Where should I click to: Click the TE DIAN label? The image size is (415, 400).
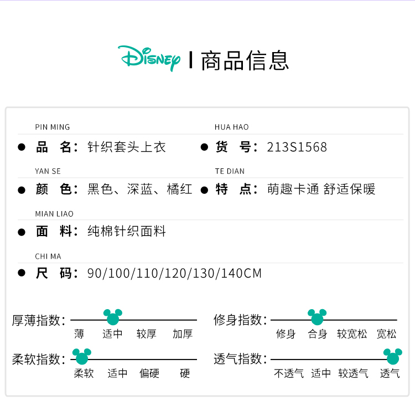pos(230,171)
